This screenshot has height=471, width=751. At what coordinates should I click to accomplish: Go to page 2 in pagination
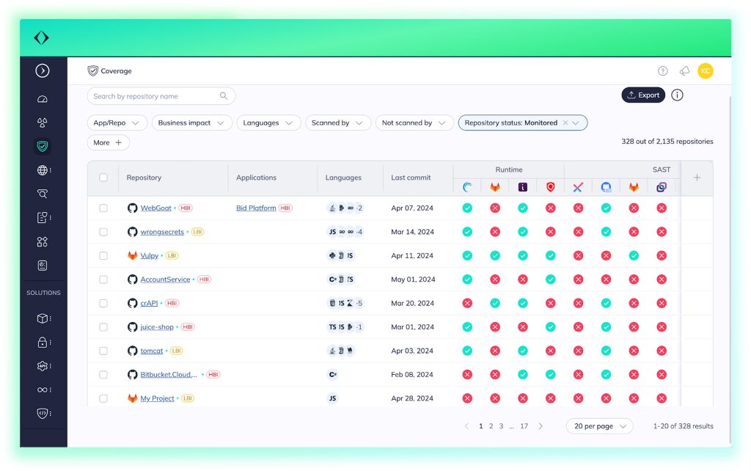(x=491, y=426)
